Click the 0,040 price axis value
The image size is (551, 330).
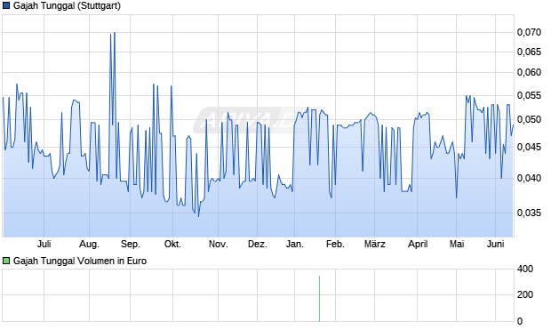pyautogui.click(x=529, y=178)
